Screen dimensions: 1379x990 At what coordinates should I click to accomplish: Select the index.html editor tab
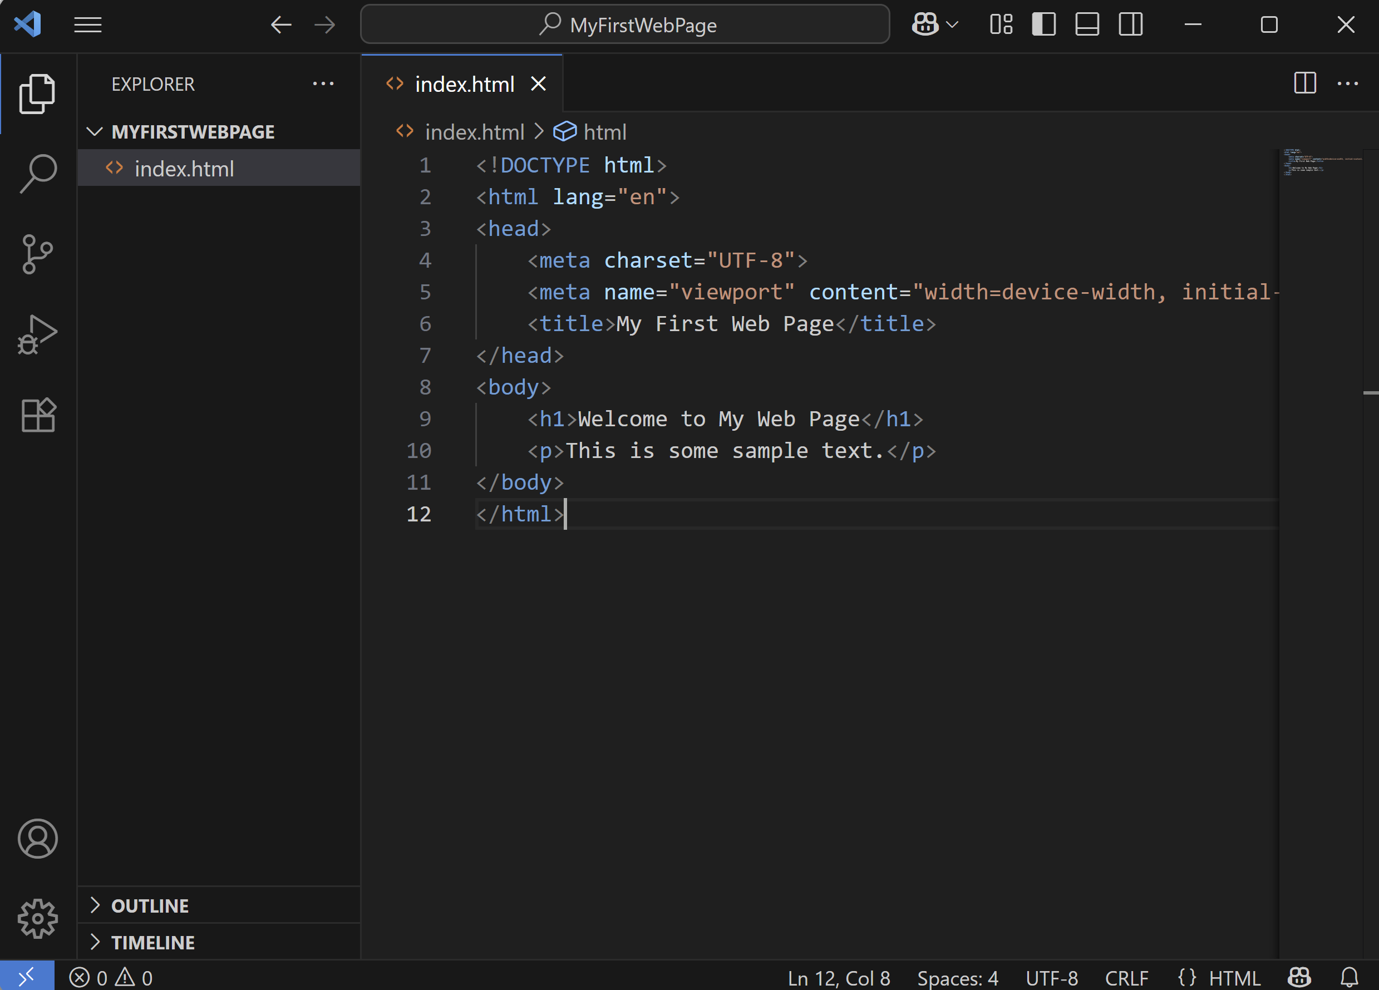(x=465, y=84)
